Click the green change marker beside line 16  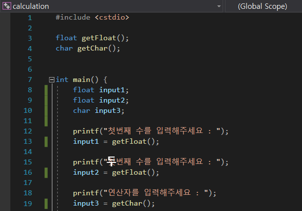coord(46,173)
